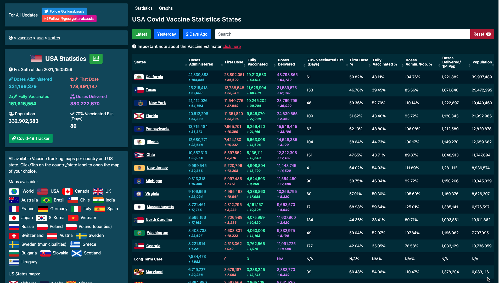
Task: Sort by Fully Vaccinated column arrows
Action: [275, 65]
